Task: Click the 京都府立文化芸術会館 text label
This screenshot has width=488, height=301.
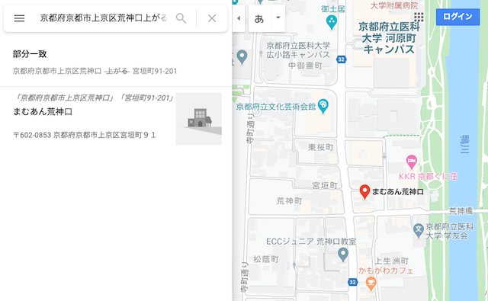Action: (x=276, y=107)
